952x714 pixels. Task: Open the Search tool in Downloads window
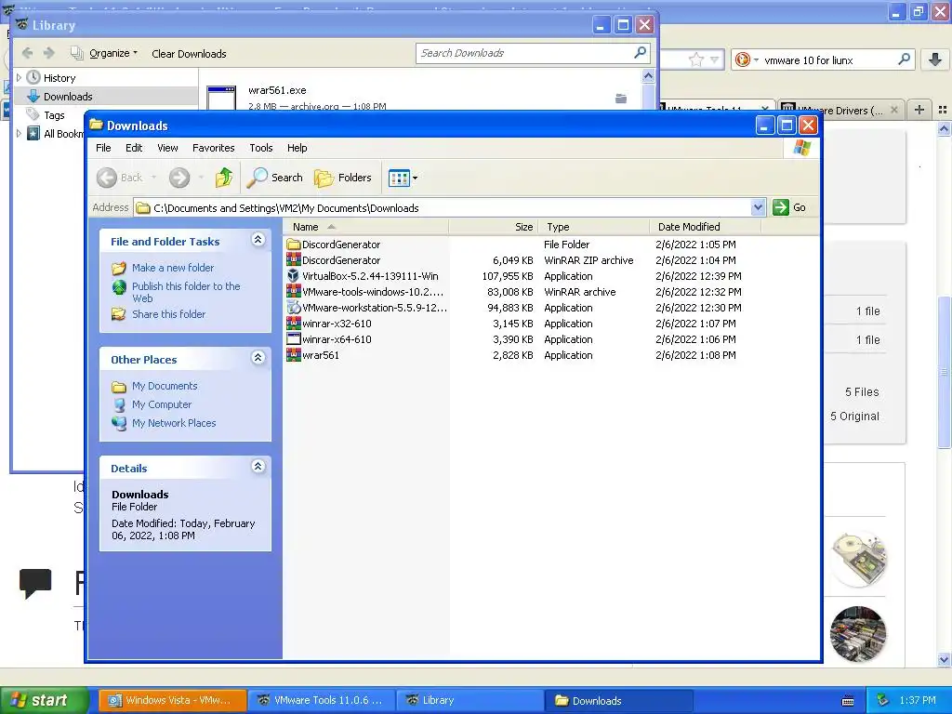tap(274, 178)
